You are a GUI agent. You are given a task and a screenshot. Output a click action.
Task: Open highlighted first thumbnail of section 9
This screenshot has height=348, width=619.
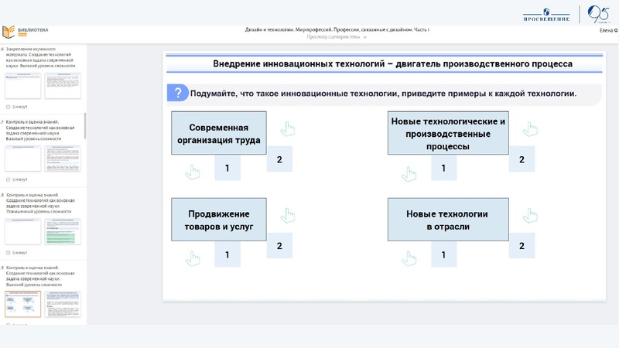[x=23, y=304]
